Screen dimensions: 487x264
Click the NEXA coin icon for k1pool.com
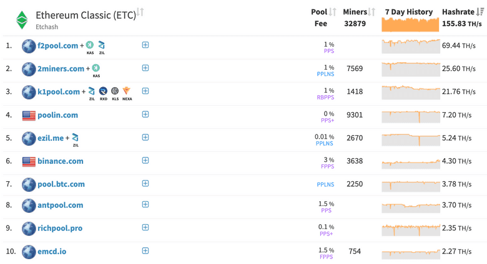pyautogui.click(x=127, y=91)
